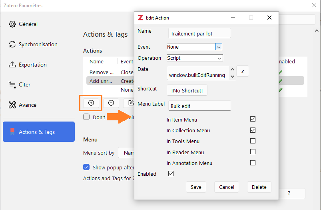Check the In Reader Menu checkbox
321x210 pixels.
253,152
